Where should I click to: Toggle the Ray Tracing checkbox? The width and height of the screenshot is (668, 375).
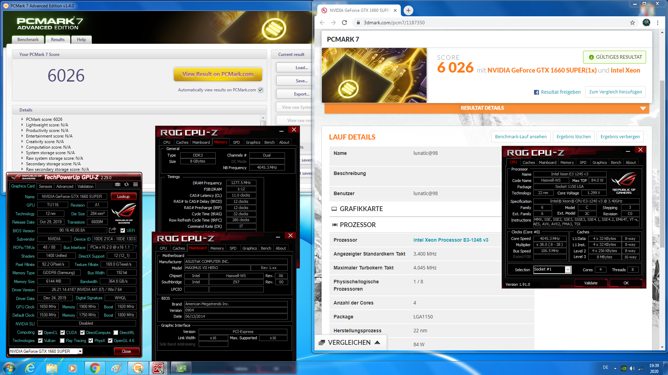tap(62, 340)
